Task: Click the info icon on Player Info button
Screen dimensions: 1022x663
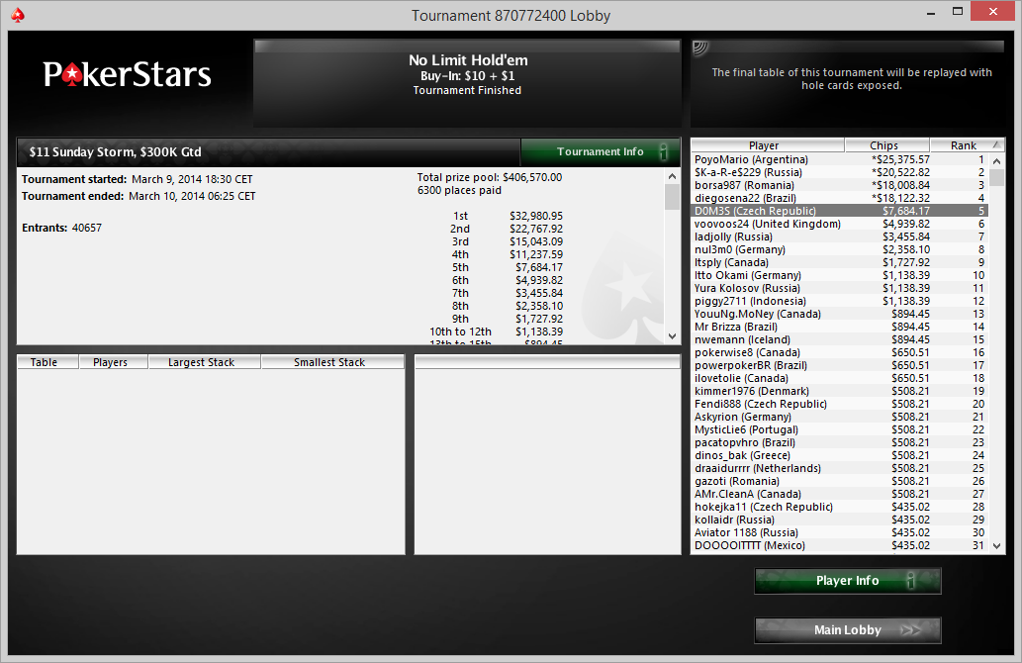Action: 910,580
